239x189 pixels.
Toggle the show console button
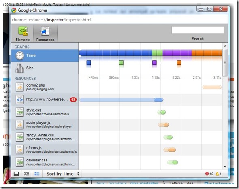(x=26, y=174)
